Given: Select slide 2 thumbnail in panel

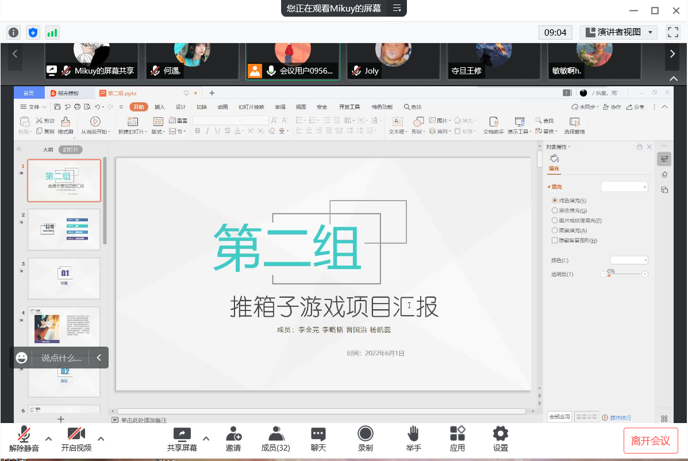Looking at the screenshot, I should tap(64, 229).
